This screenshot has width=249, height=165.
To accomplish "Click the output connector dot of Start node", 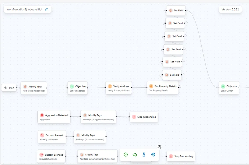I will 17,88.
